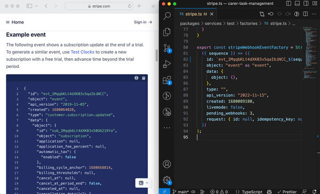Screen dimensions: 320x194
Task: Close the stripe.ts editor tab
Action: click(x=212, y=14)
